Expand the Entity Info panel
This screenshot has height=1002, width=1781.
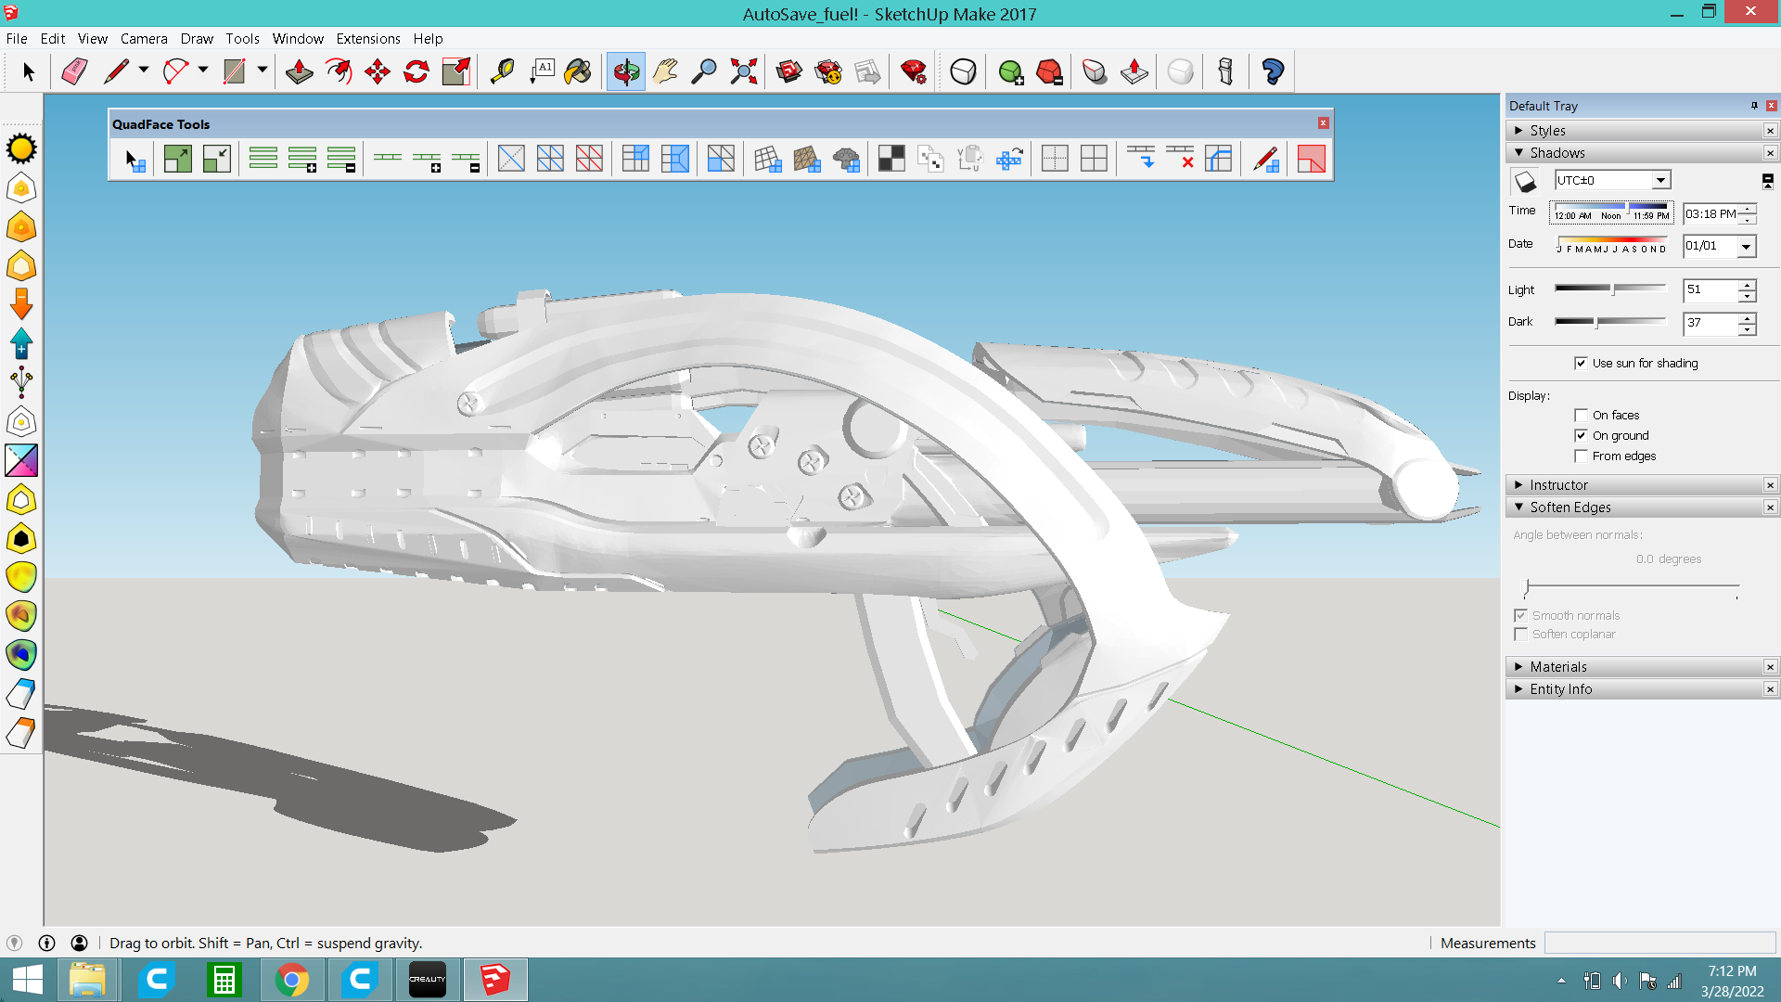pyautogui.click(x=1560, y=688)
